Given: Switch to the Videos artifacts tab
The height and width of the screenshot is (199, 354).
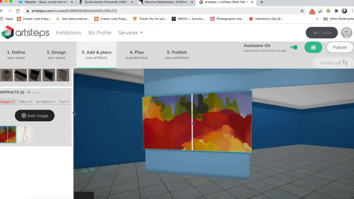Looking at the screenshot, I should click(x=25, y=102).
